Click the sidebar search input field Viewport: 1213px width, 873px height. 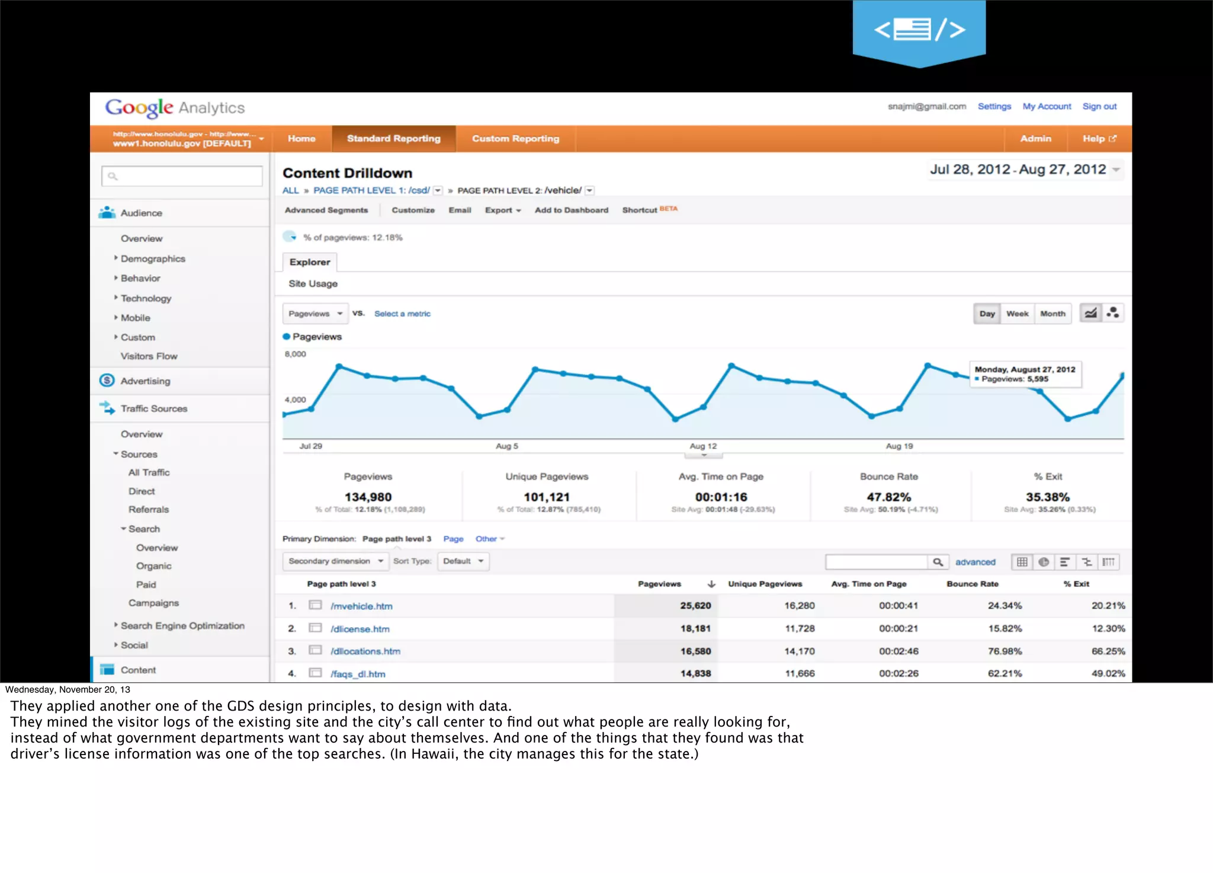(x=182, y=176)
